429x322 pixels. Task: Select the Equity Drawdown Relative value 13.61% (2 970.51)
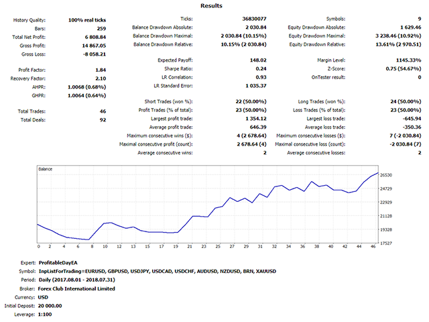pos(398,44)
